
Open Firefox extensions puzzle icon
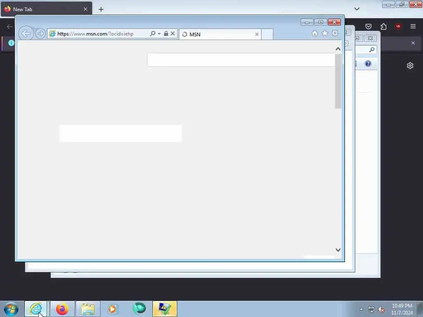click(x=383, y=26)
